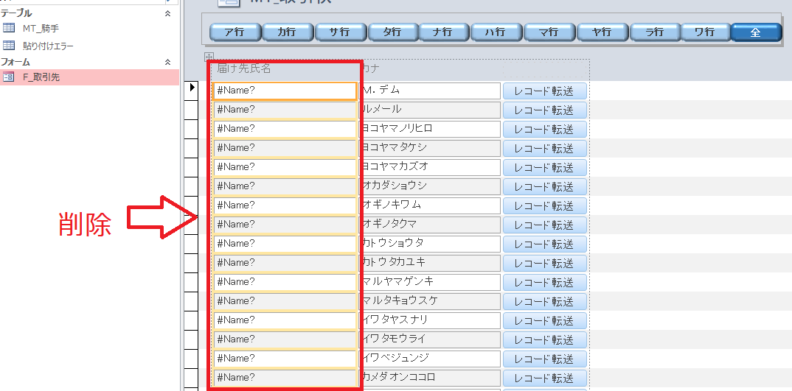
Task: Filter by ア行 button
Action: click(235, 32)
